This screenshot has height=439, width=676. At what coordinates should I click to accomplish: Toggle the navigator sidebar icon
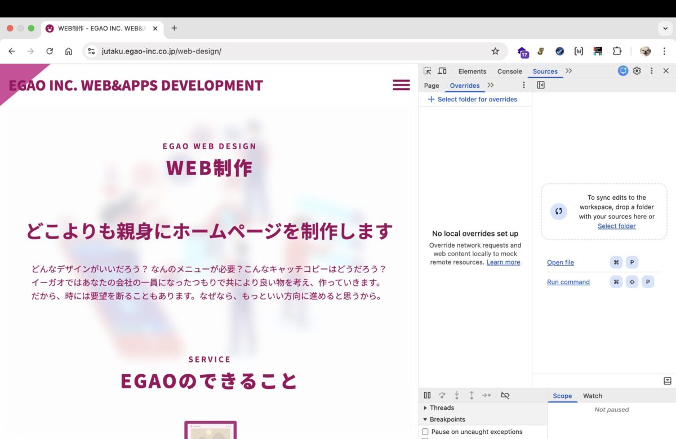point(541,85)
